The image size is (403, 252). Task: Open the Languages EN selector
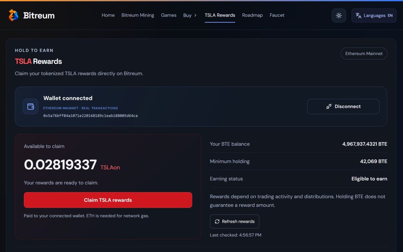(374, 15)
